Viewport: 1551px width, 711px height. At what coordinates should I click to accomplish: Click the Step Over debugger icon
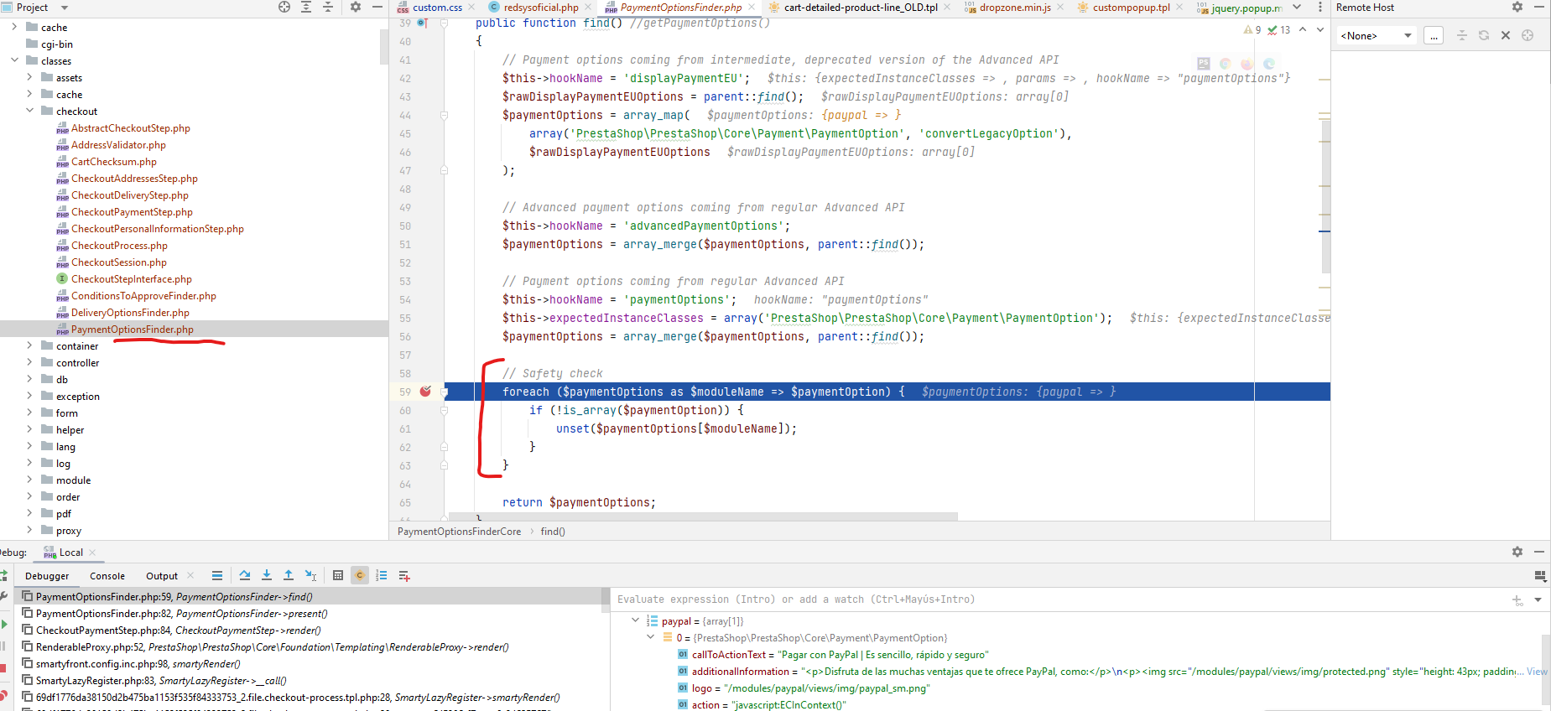[x=244, y=575]
